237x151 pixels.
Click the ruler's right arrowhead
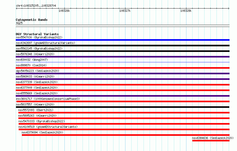click(229, 8)
